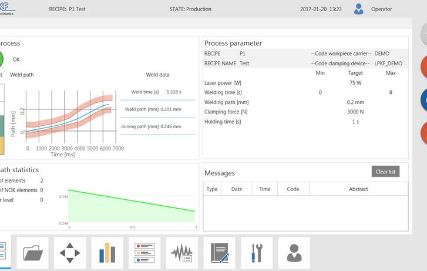427x271 pixels.
Task: Click the RECIPE NAME value Test
Action: click(x=244, y=63)
